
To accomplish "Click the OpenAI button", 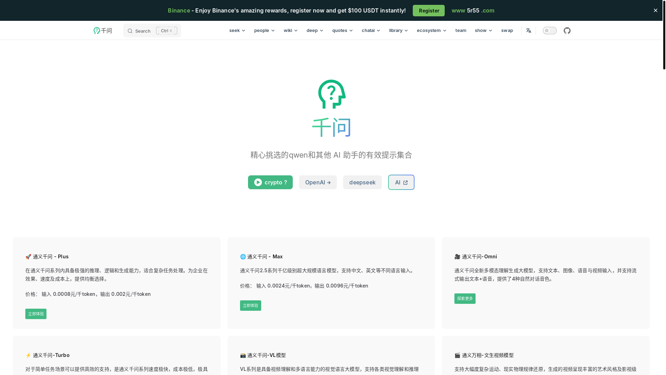I will pyautogui.click(x=318, y=182).
